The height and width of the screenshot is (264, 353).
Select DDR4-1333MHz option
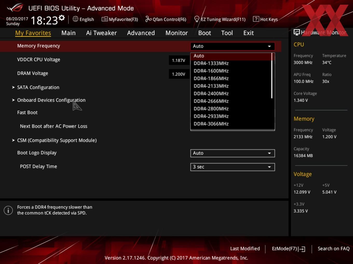pos(231,63)
